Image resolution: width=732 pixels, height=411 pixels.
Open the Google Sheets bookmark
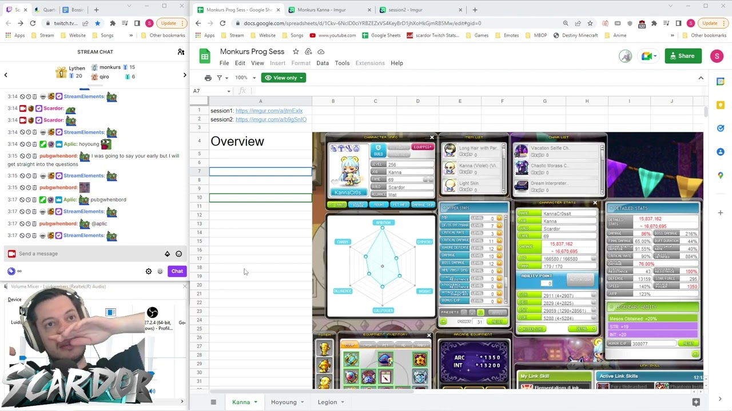pos(381,35)
